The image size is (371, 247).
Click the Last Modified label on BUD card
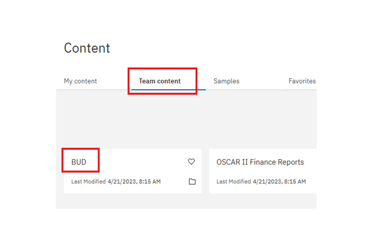(x=88, y=181)
